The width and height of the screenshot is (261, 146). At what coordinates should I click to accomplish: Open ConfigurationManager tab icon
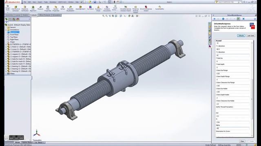tap(14, 19)
